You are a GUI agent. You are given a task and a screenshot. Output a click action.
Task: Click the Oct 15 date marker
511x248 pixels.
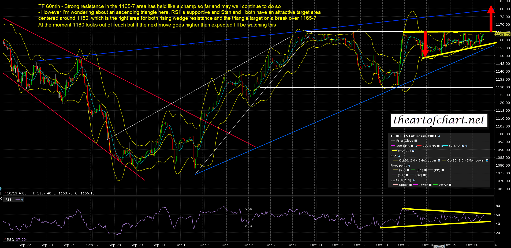click(x=404, y=245)
